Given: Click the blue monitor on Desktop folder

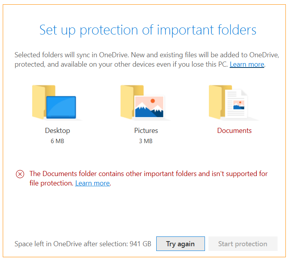Looking at the screenshot, I should (61, 107).
